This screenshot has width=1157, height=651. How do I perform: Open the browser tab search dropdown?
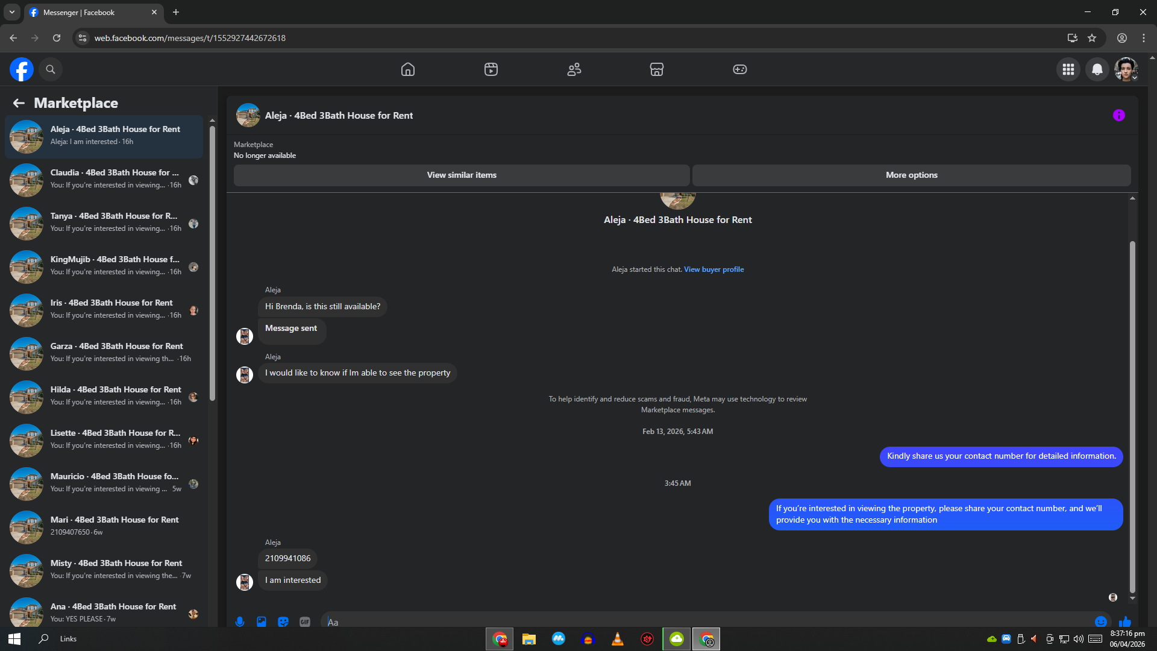click(x=11, y=12)
